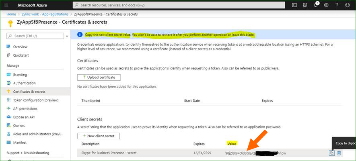Click the Upload certificate button
Screen dimensions: 356x161
pyautogui.click(x=99, y=77)
